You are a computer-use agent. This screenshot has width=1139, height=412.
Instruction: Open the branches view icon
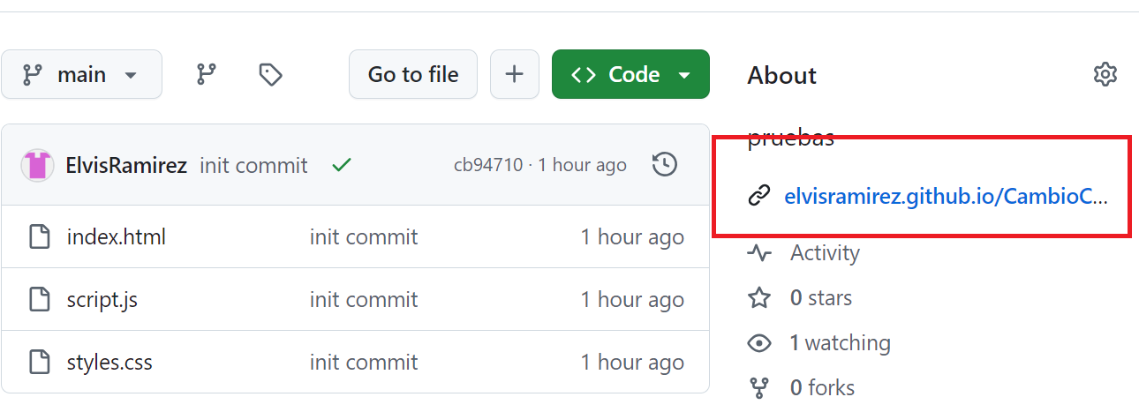click(207, 75)
